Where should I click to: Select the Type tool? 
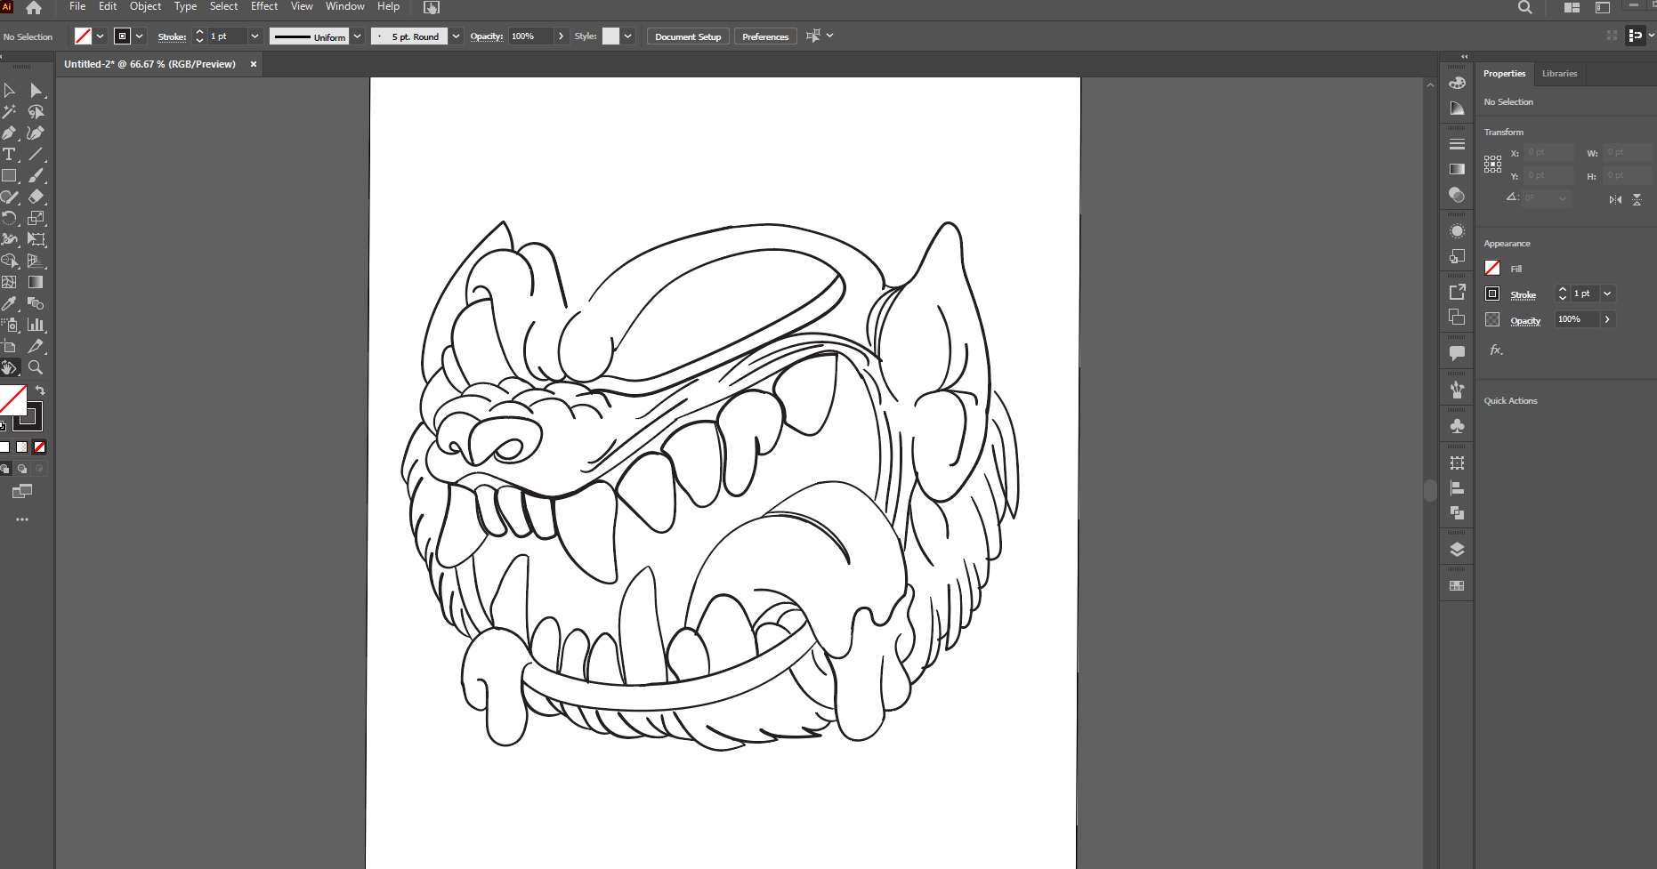coord(9,155)
